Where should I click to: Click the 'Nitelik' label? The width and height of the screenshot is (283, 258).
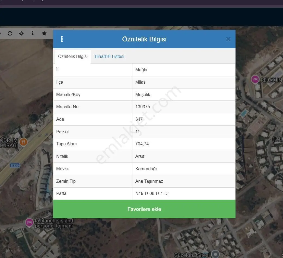click(x=62, y=156)
